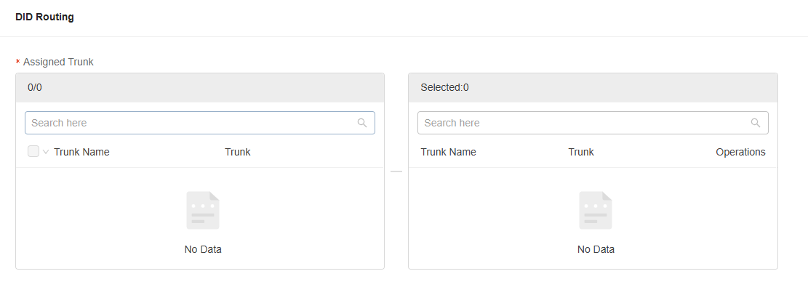808x295 pixels.
Task: Click Trunk Name column header in Selected list
Action: 448,152
